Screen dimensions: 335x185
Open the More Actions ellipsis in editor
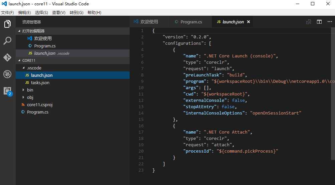click(330, 22)
